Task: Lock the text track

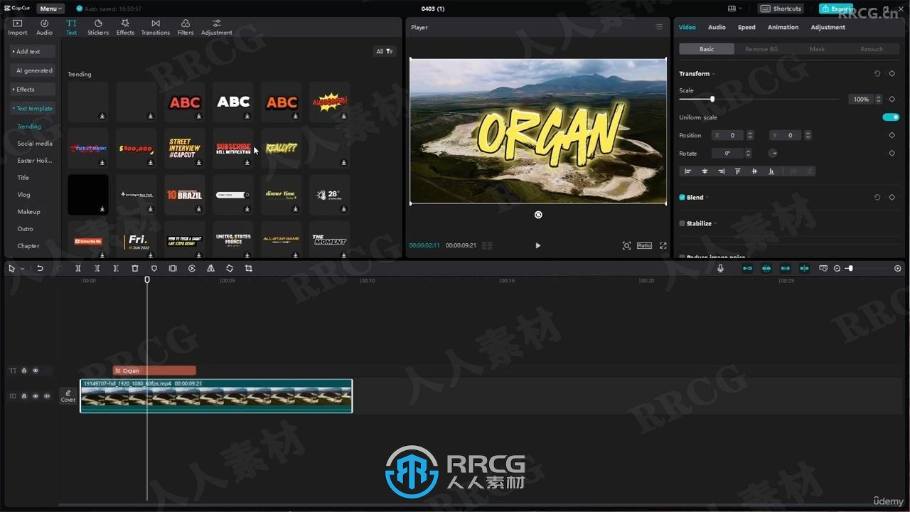Action: tap(24, 370)
